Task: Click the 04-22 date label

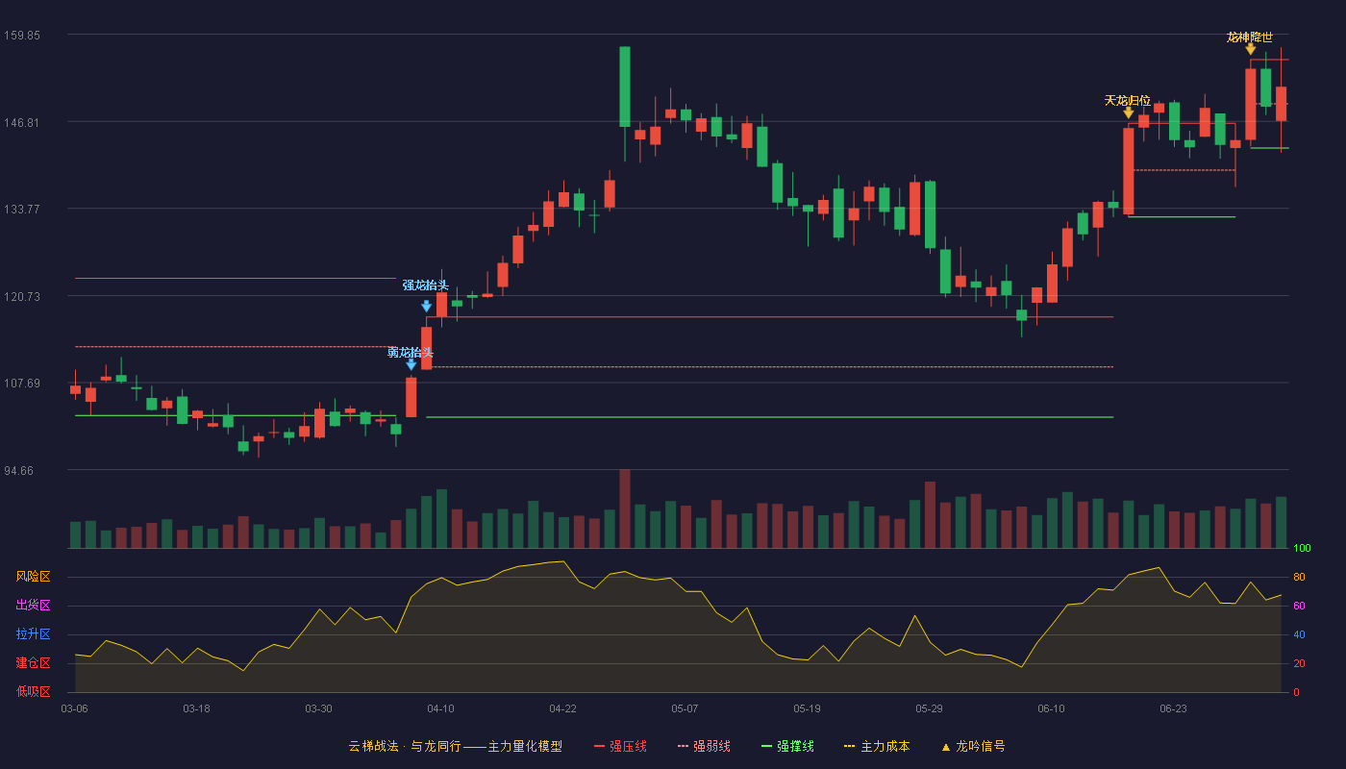Action: [562, 708]
